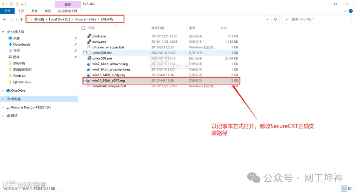
Task: Expand the ribbon chevron
Action: (345, 11)
